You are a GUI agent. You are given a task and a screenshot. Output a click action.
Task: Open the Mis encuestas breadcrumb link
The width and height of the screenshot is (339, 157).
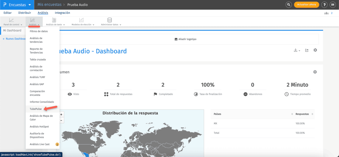point(50,5)
